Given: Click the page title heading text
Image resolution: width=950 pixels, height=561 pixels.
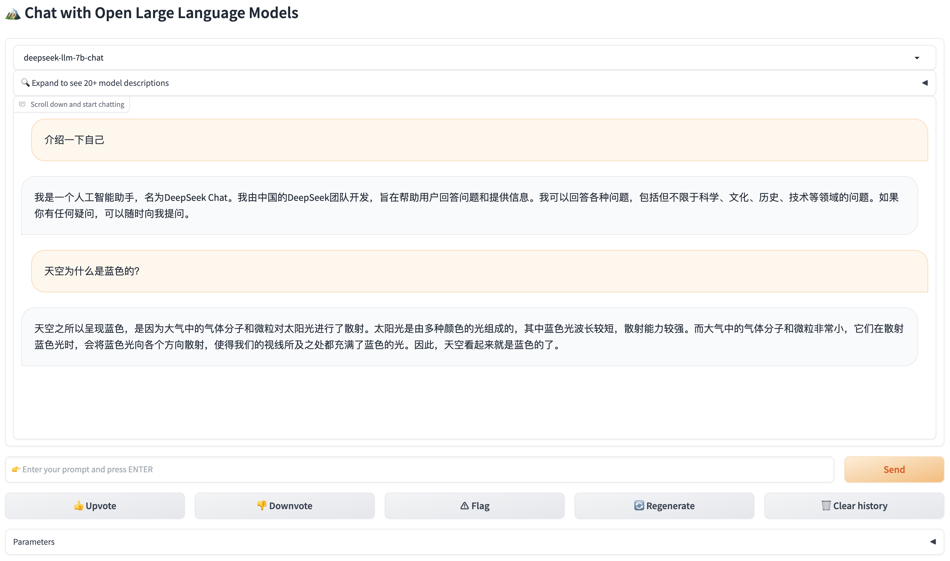Looking at the screenshot, I should [x=161, y=13].
